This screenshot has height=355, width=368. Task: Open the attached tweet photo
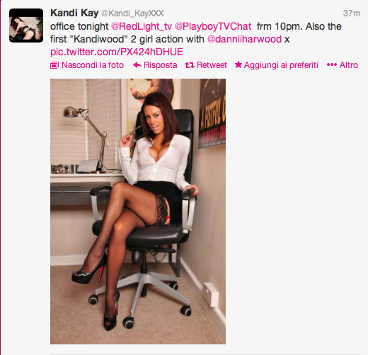[138, 211]
